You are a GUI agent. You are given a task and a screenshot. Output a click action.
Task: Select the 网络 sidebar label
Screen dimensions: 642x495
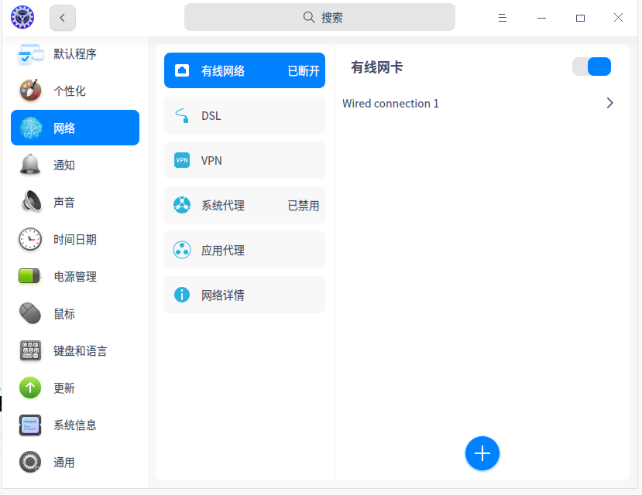click(64, 128)
